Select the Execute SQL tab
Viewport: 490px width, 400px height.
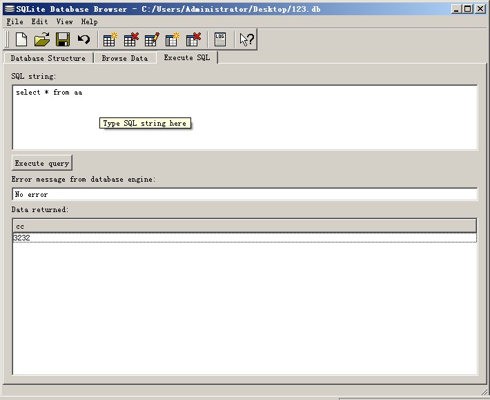(x=187, y=57)
